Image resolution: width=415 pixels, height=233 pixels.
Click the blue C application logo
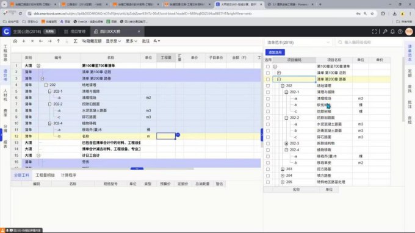[x=6, y=32]
